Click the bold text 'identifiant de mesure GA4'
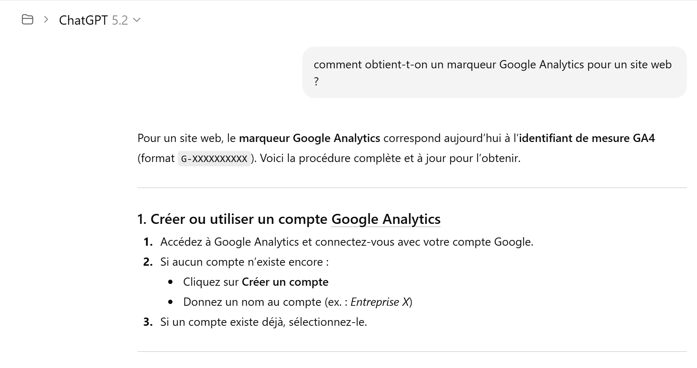Screen dimensions: 697x368 pos(587,138)
